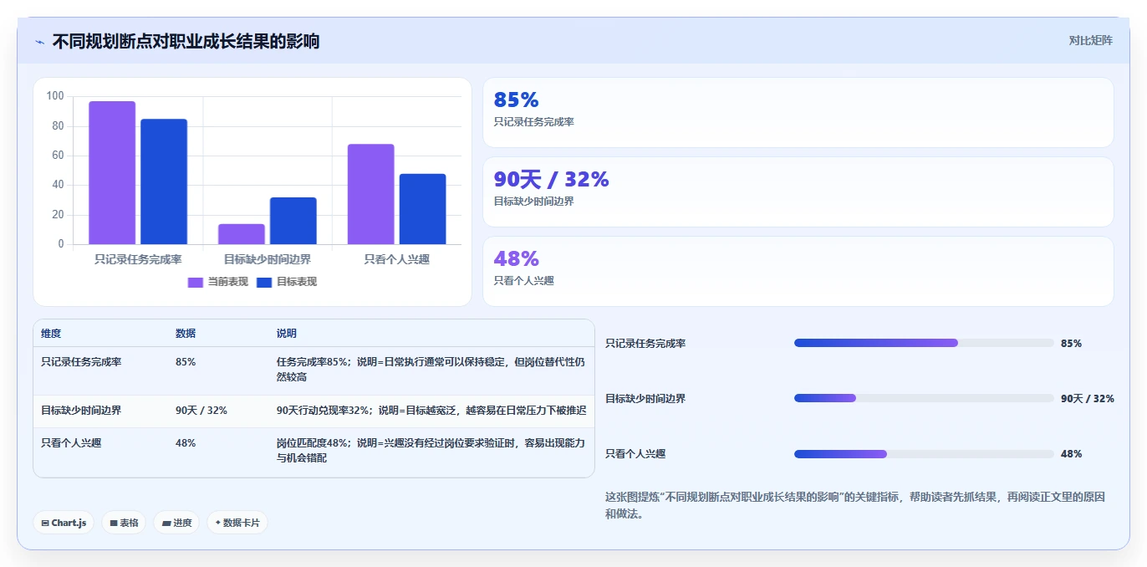This screenshot has width=1147, height=567.
Task: Click the blue legend swatch for 目标表现
Action: click(x=264, y=283)
